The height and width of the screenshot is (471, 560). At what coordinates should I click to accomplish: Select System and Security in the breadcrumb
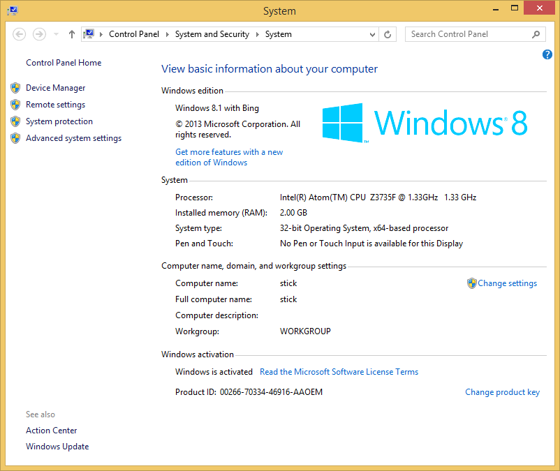[x=212, y=34]
